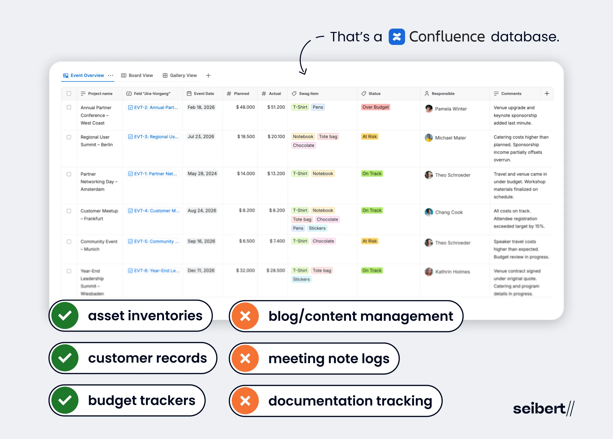Click the Jul 23, 2026 date cell
The width and height of the screenshot is (613, 439).
coord(201,137)
